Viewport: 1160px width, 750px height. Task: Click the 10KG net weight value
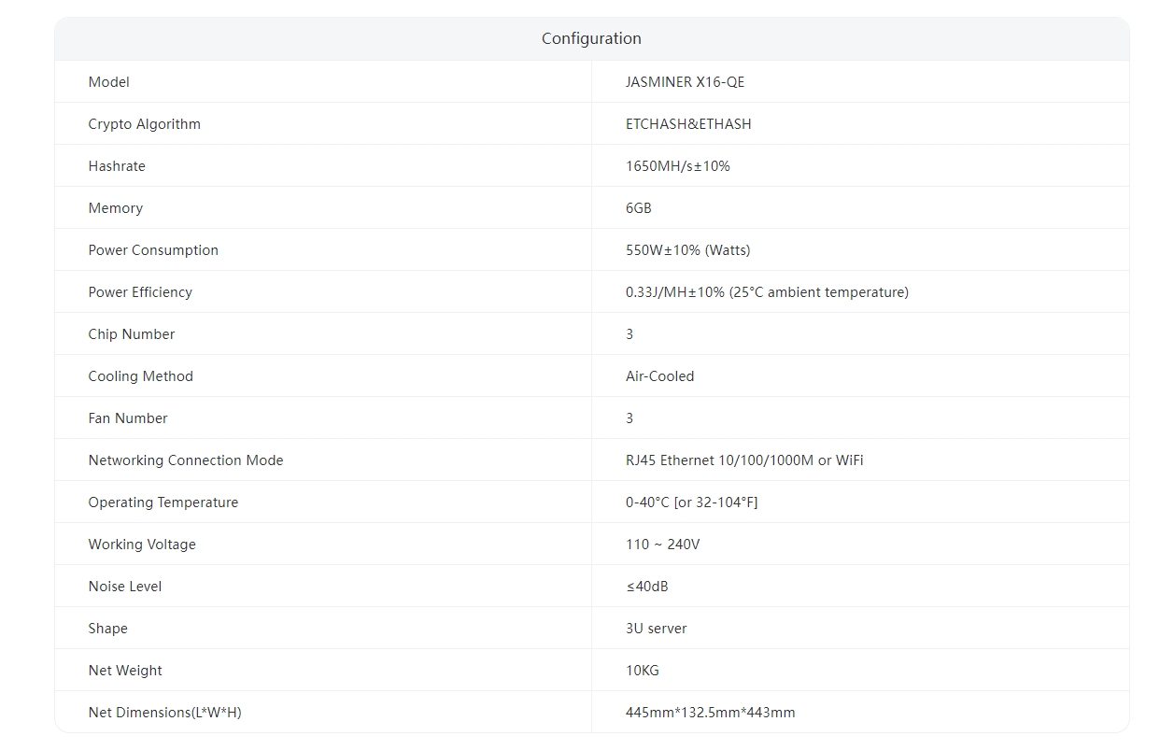642,671
